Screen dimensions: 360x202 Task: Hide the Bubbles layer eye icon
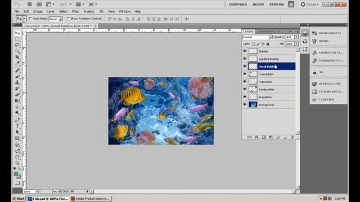tap(245, 51)
